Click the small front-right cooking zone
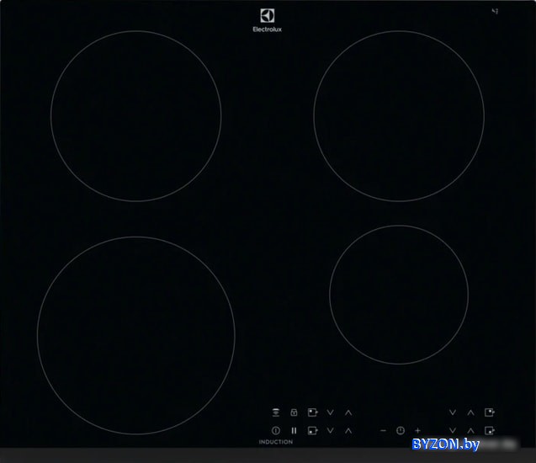The width and height of the screenshot is (536, 463). coord(399,295)
